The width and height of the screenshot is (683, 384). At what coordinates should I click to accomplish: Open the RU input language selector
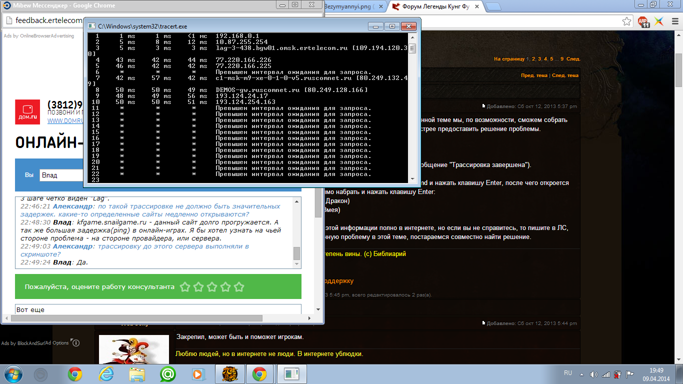[567, 373]
